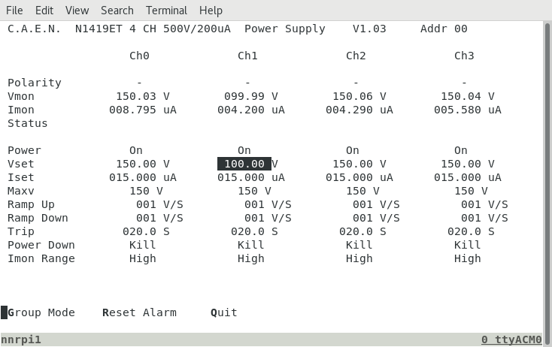
Task: Click the Ch1 Imon Range High value
Action: tap(251, 259)
